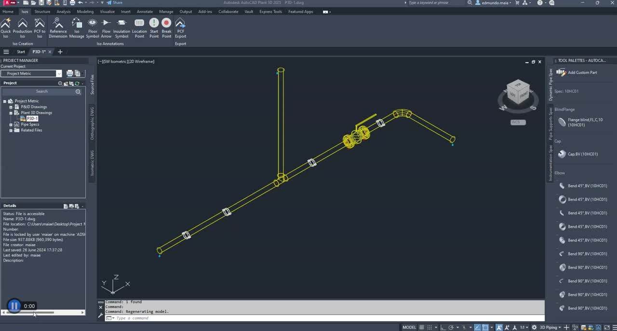Viewport: 617px width, 331px height.
Task: Select the Quick Iso tool
Action: pos(6,27)
